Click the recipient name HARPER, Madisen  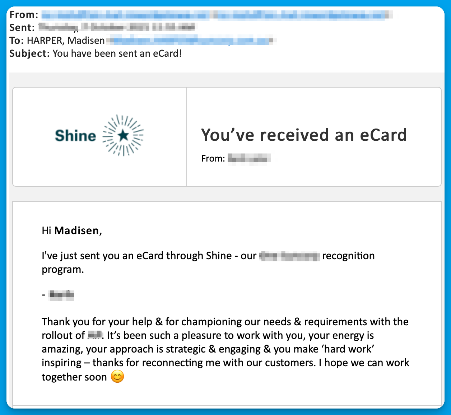[66, 41]
